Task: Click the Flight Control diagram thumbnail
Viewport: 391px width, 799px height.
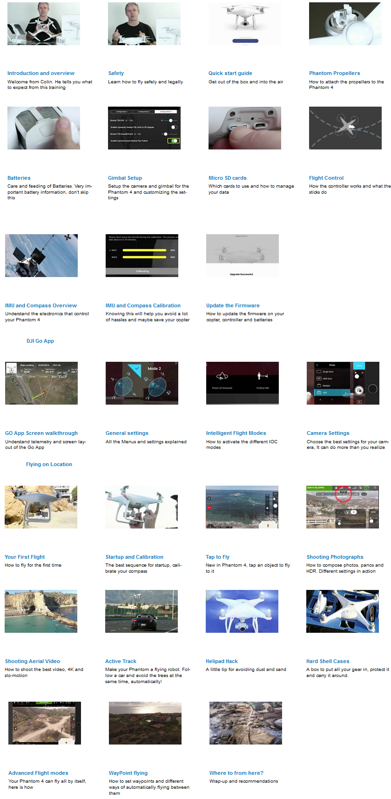Action: pos(345,128)
